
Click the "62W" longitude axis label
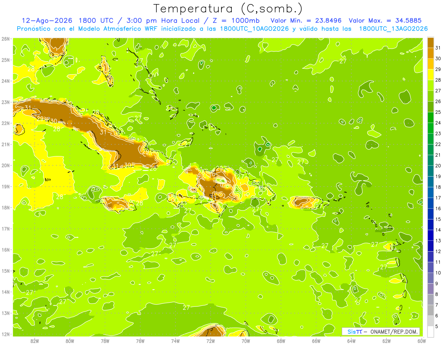pos(386,341)
